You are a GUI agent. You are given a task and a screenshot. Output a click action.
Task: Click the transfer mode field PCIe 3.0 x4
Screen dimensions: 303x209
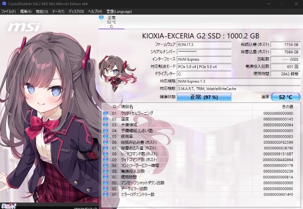click(204, 67)
